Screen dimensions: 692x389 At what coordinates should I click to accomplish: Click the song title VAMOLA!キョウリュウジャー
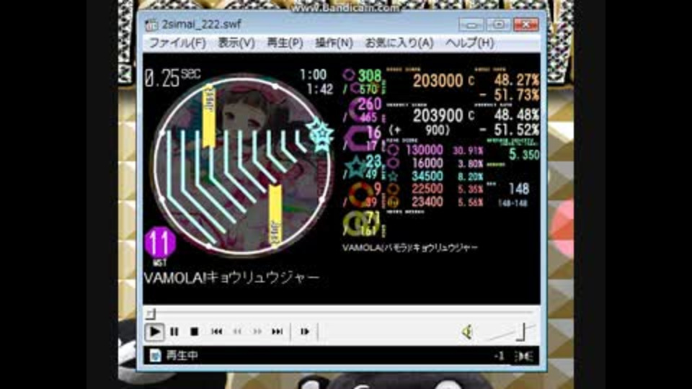[231, 278]
